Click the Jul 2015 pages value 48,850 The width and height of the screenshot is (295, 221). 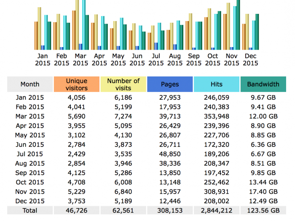point(170,154)
